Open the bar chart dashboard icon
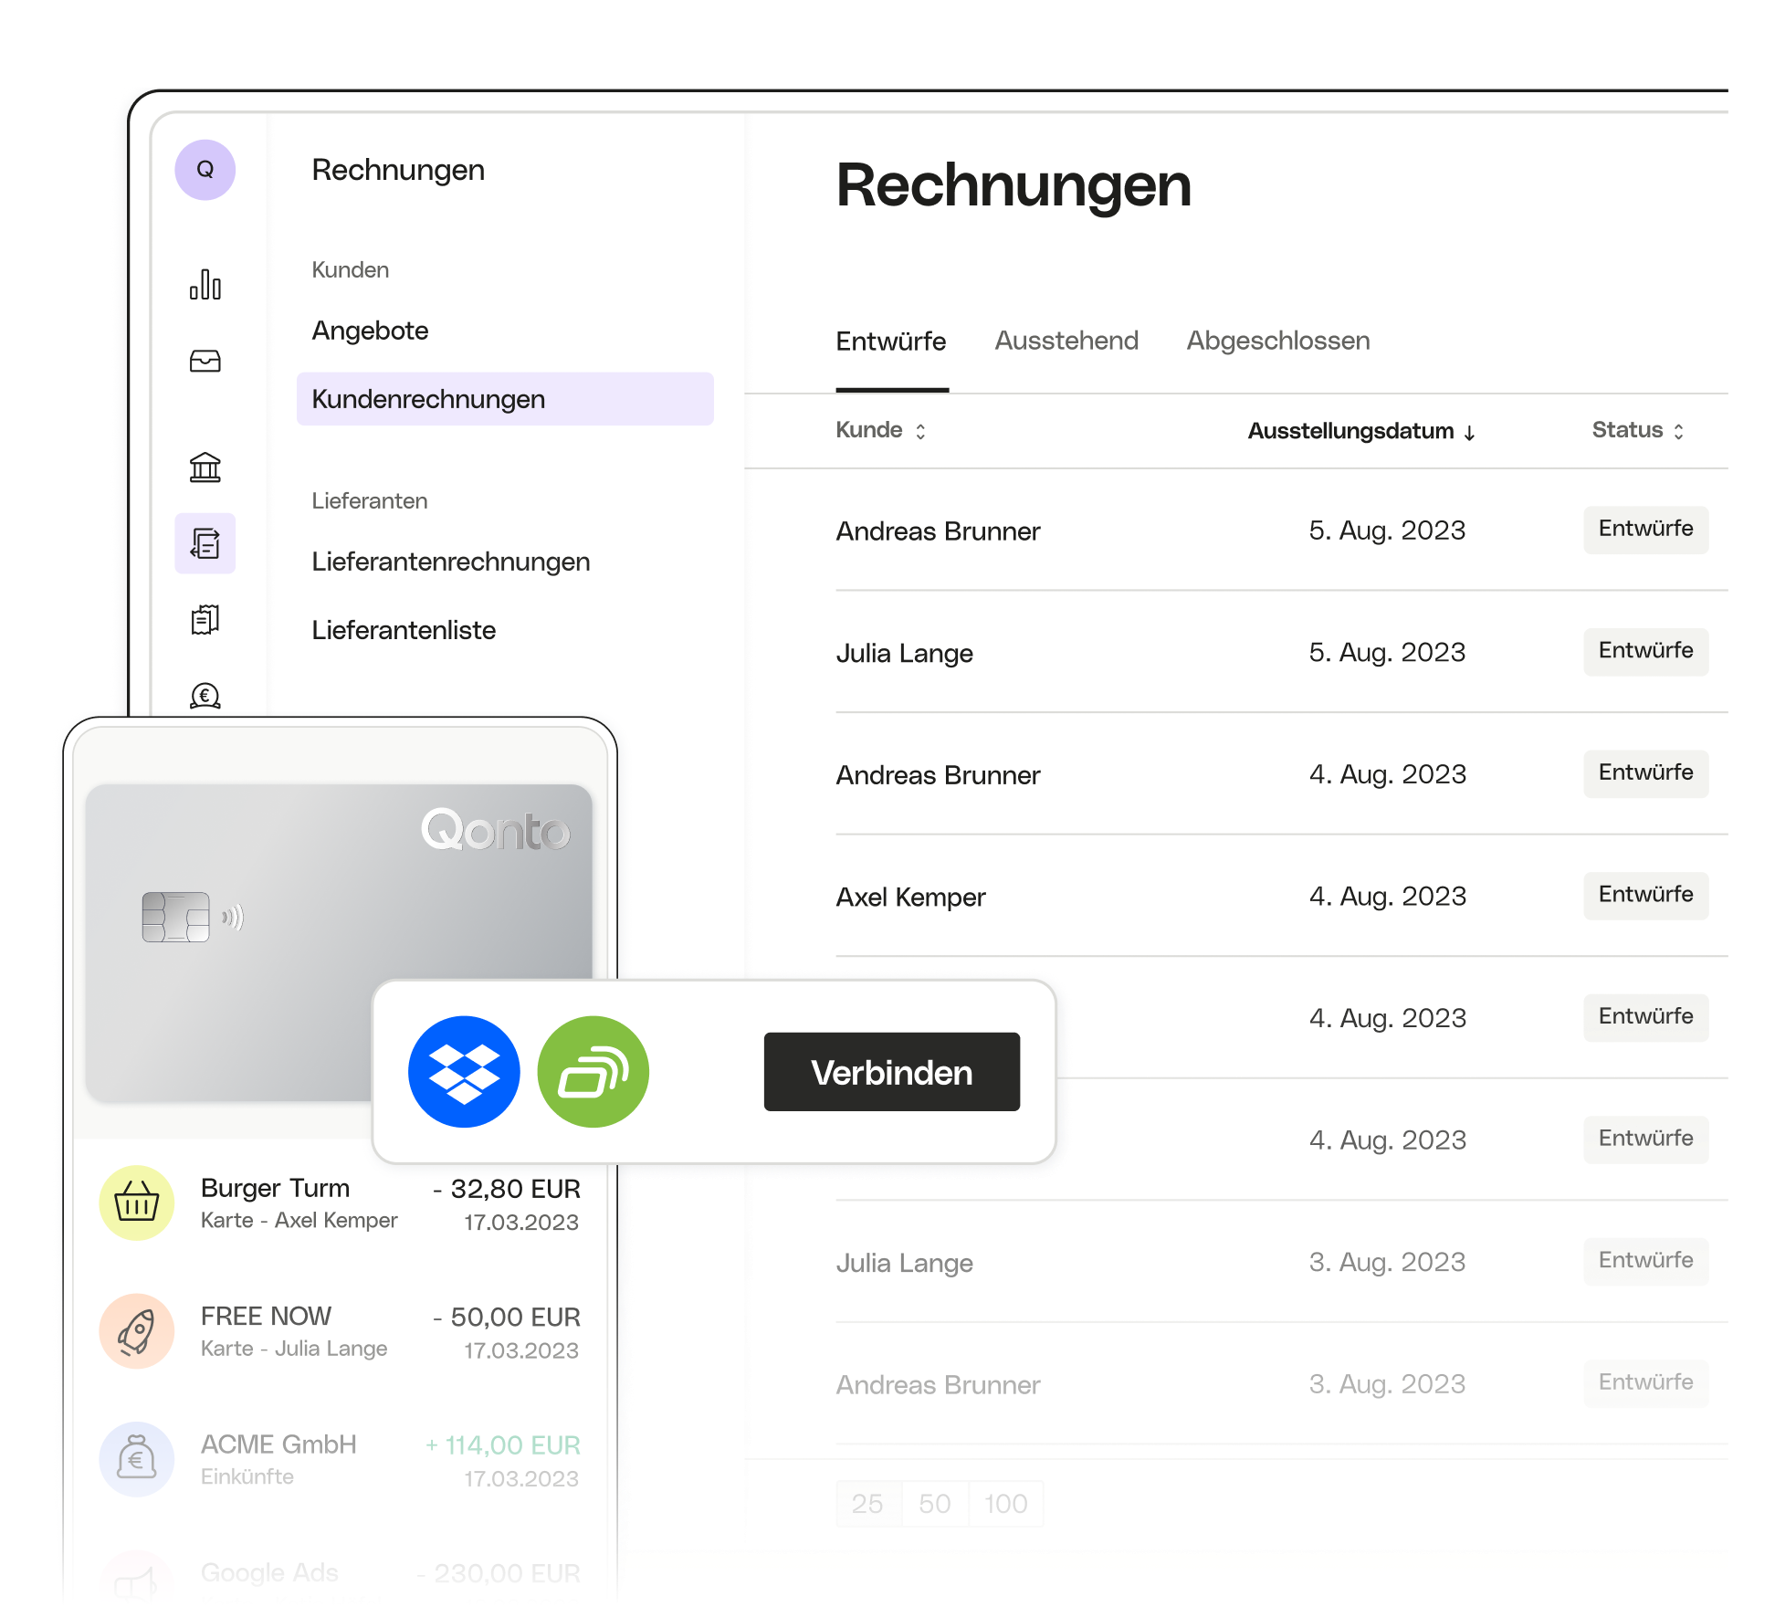Image resolution: width=1775 pixels, height=1607 pixels. 205,285
